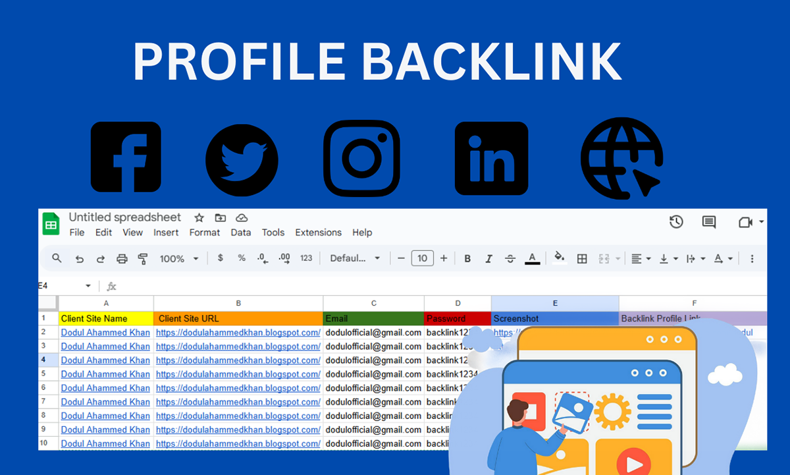This screenshot has height=475, width=790.
Task: Click the percent format icon
Action: click(242, 258)
